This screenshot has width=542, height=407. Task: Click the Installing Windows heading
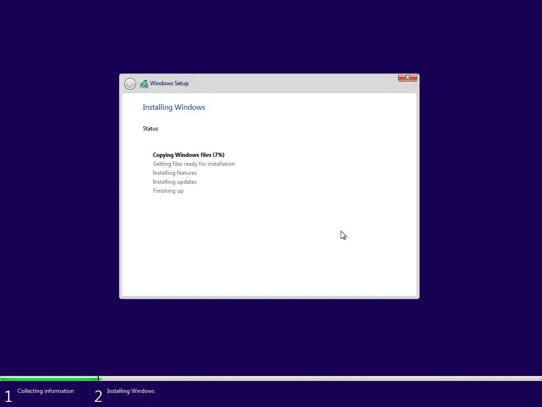click(x=174, y=107)
